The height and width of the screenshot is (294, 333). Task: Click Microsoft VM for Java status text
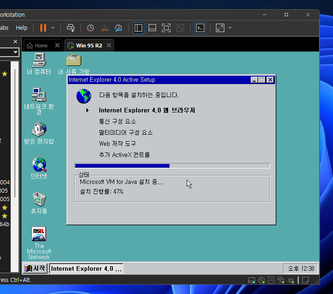tap(121, 182)
